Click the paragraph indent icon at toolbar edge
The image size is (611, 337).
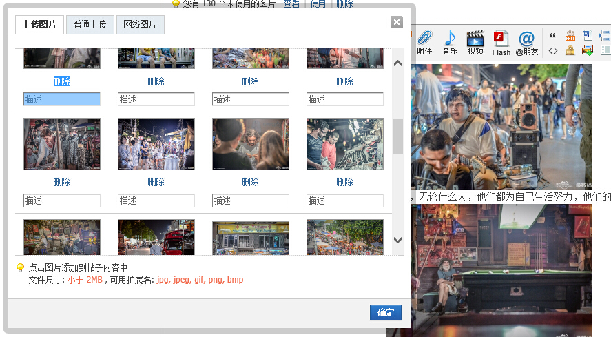point(605,36)
